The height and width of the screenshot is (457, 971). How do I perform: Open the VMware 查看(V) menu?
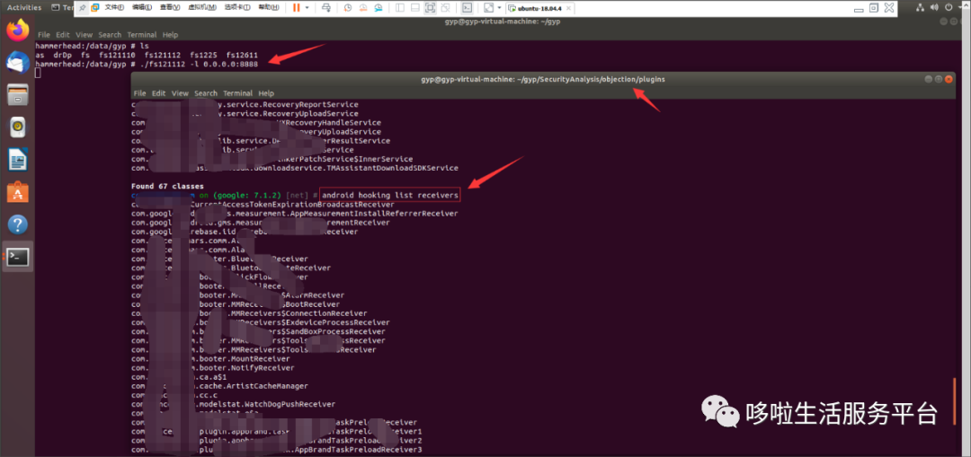170,7
